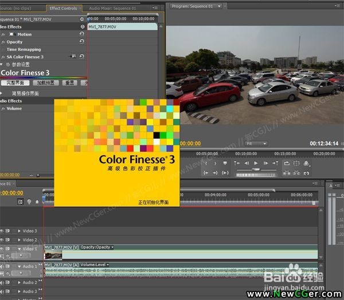Step back one frame in Program monitor
This screenshot has height=300, width=344.
[x=247, y=163]
